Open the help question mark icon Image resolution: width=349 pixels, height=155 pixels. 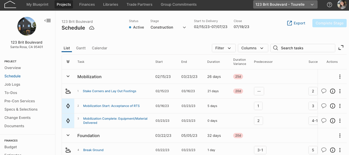click(x=330, y=5)
